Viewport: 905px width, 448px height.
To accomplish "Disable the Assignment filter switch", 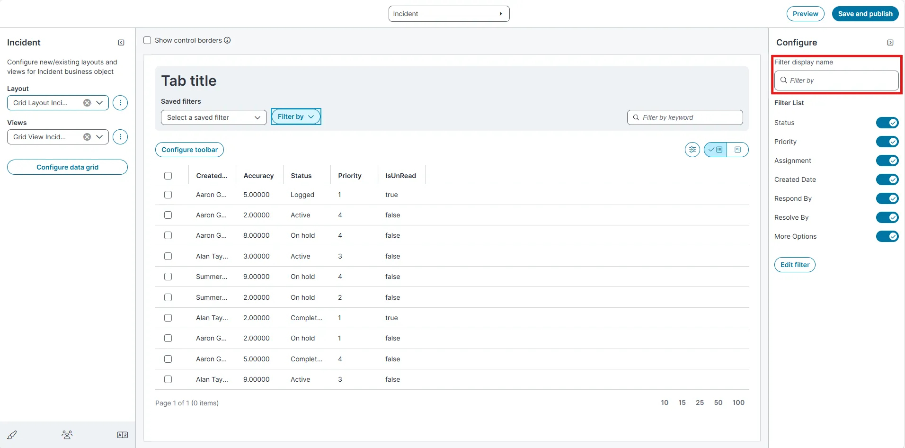I will [887, 161].
